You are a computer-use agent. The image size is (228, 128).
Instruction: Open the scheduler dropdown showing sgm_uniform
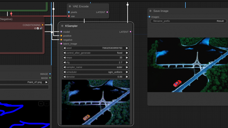click(96, 72)
